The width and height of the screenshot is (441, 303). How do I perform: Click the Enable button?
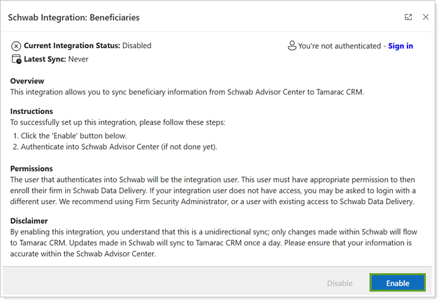[x=397, y=283]
